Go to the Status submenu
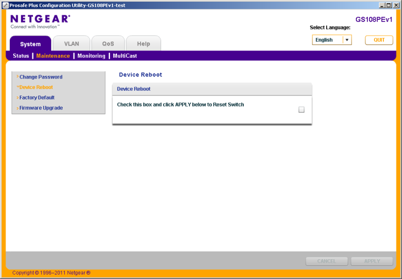 (21, 56)
